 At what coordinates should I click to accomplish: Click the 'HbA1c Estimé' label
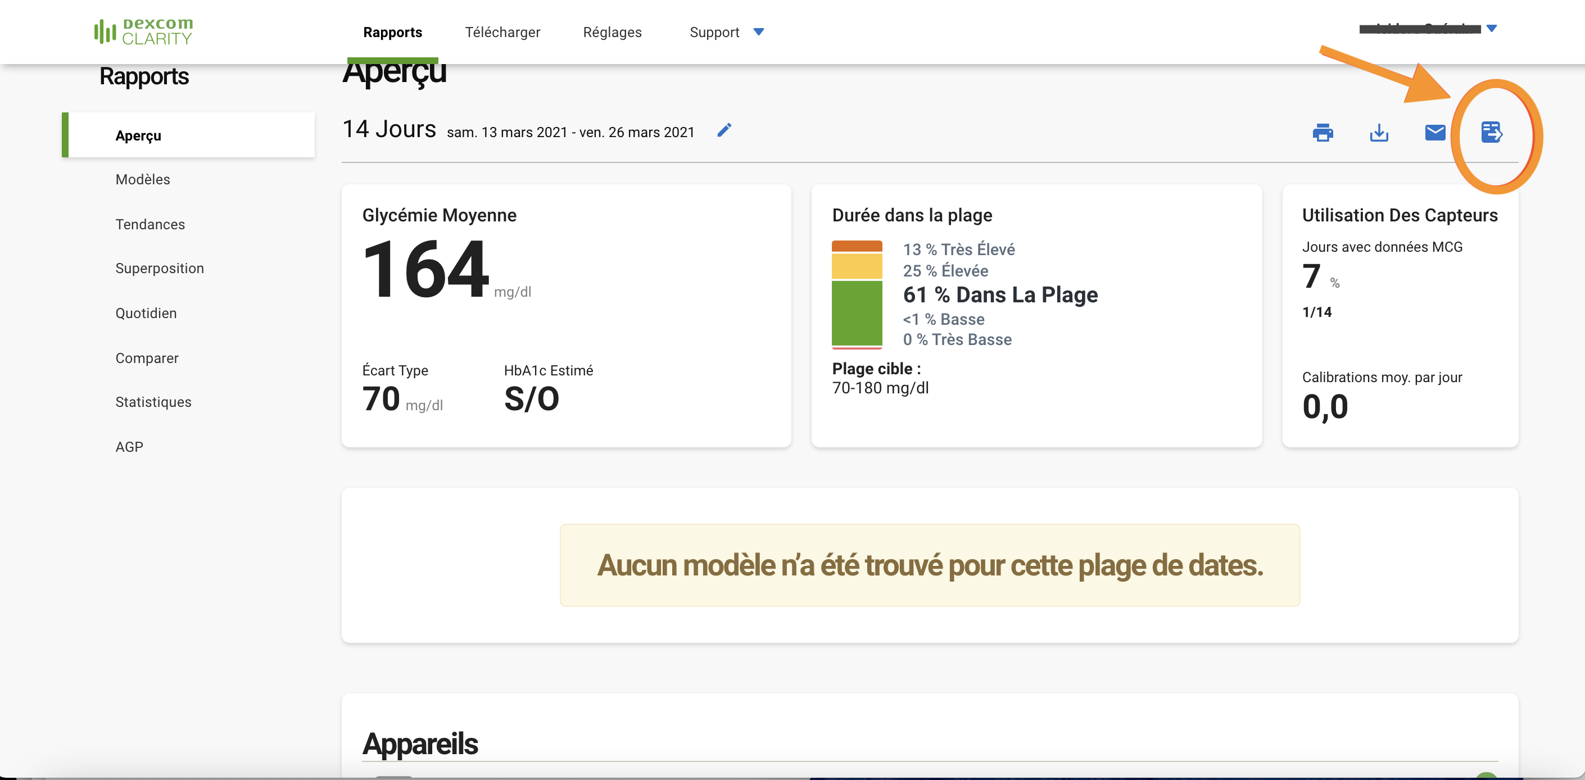548,370
